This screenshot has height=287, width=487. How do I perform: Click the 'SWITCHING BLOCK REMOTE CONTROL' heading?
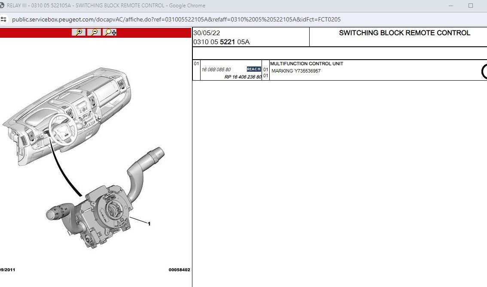(x=405, y=33)
